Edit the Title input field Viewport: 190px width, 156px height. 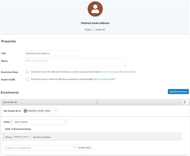52,53
